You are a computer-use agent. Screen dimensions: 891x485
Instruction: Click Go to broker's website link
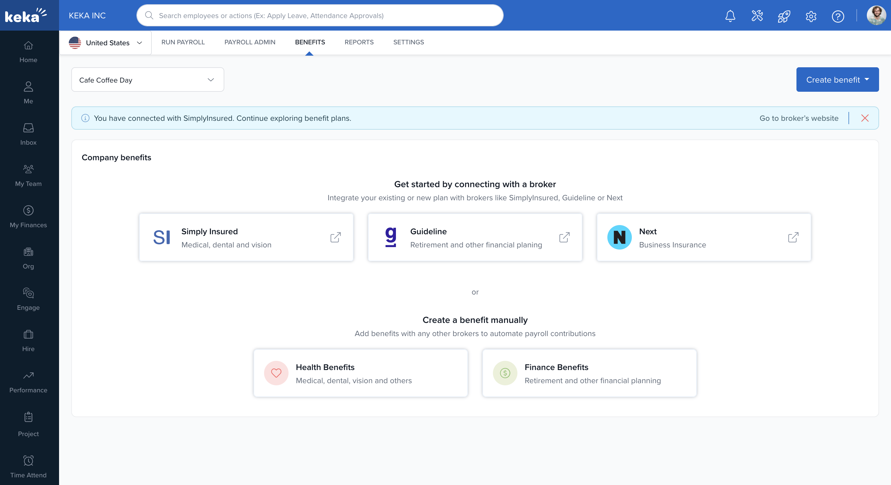tap(799, 118)
